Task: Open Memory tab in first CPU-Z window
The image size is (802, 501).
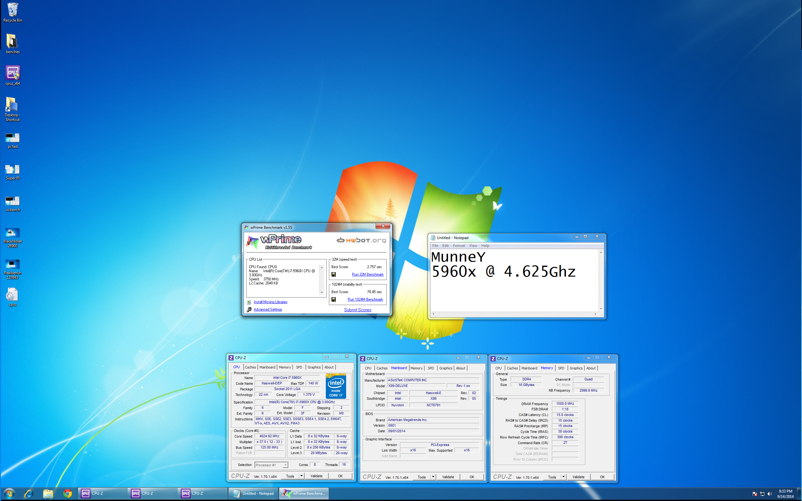Action: [285, 367]
